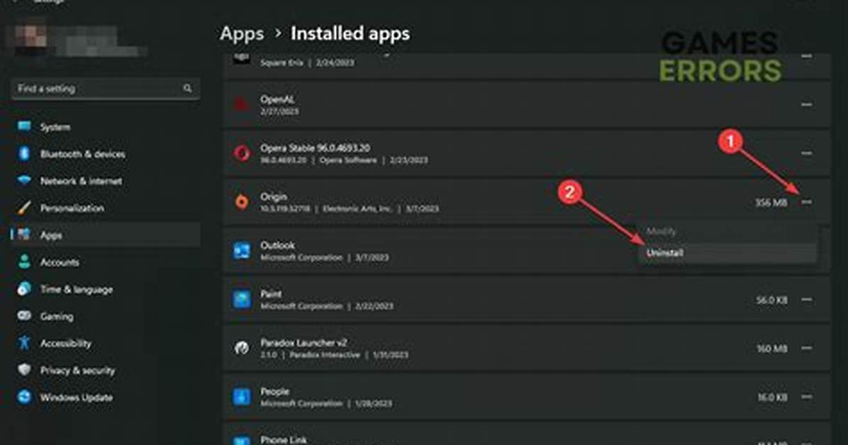
Task: Open more options for Paradox Launcher v2
Action: click(x=806, y=348)
